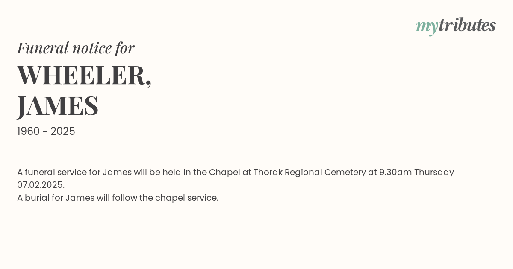Screen dimensions: 513x269
Task: Click the comma after WHEELER
Action: tap(148, 83)
